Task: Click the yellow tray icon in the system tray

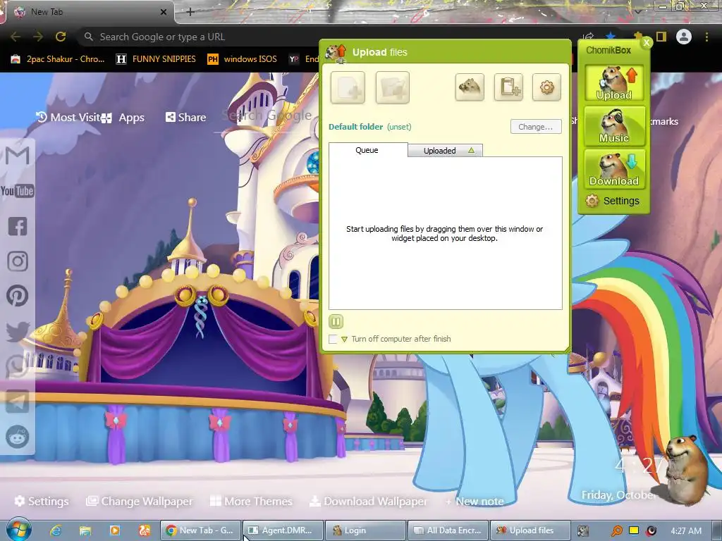Action: coord(634,530)
